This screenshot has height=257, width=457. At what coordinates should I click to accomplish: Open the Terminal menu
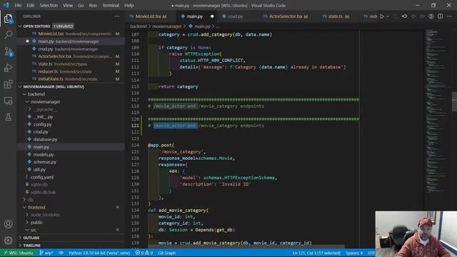pyautogui.click(x=111, y=5)
